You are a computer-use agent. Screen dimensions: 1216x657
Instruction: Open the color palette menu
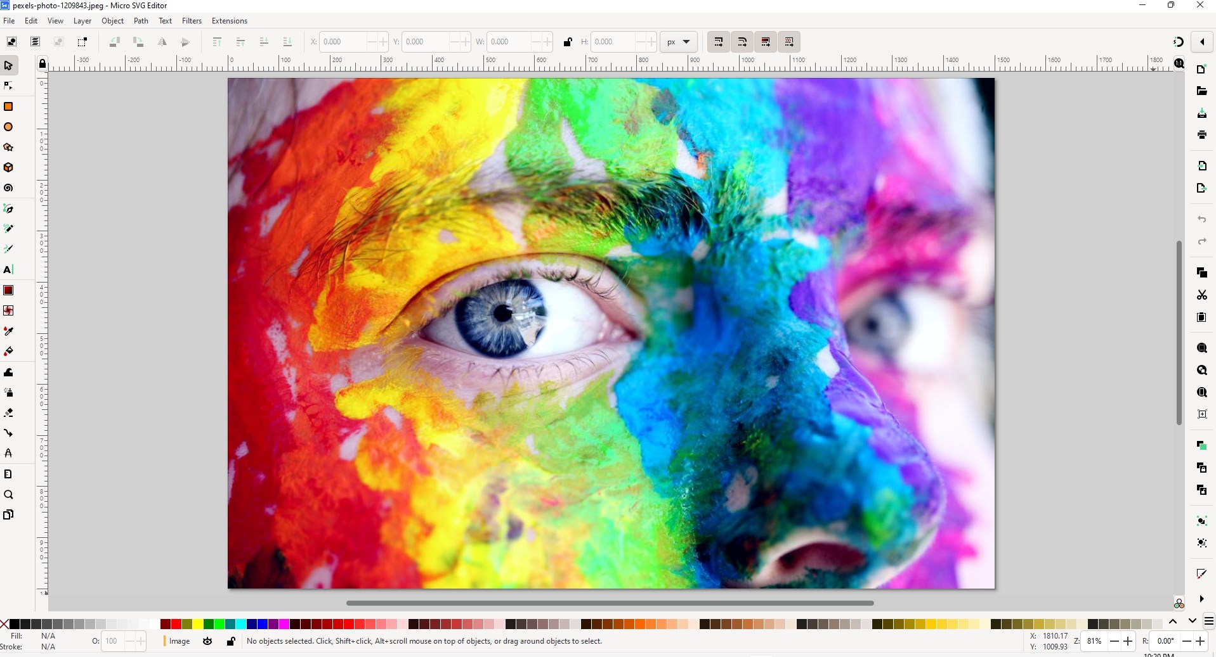click(1209, 622)
